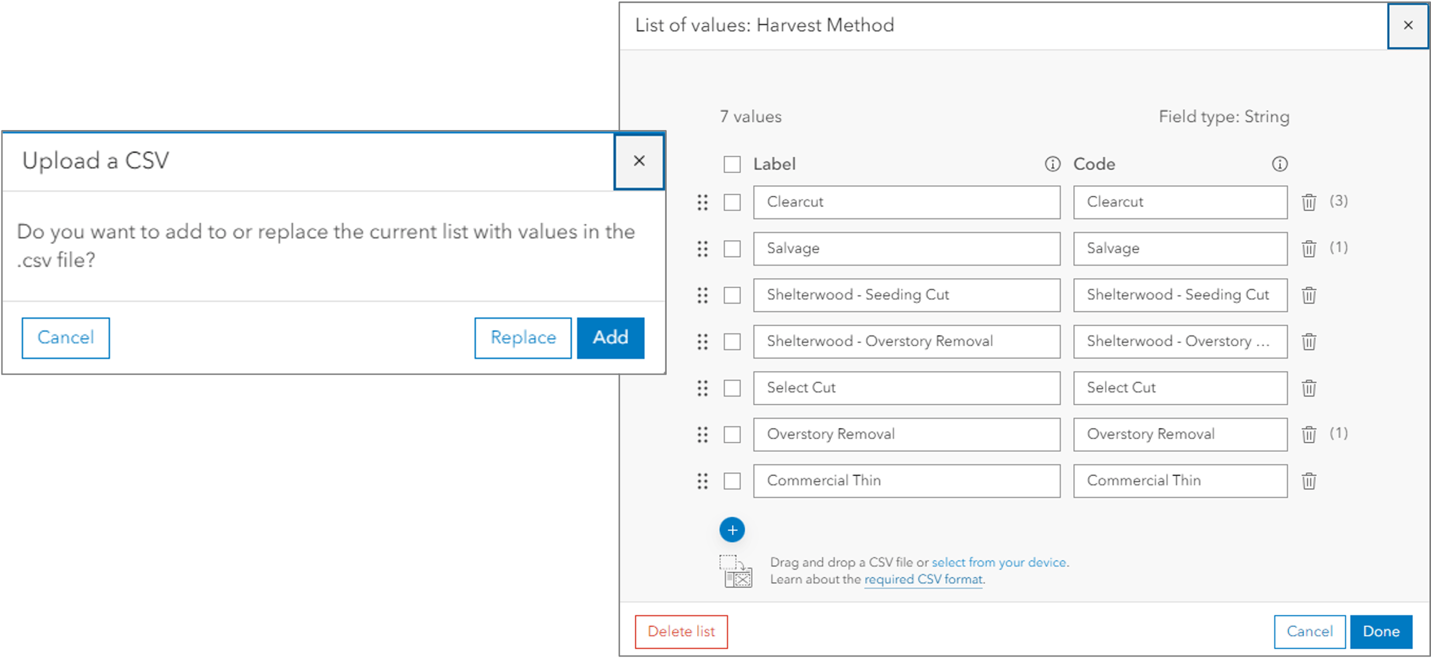Open the Label column info tooltip
The image size is (1431, 658).
point(1051,164)
